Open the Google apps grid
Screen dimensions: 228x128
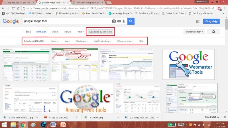[198, 21]
